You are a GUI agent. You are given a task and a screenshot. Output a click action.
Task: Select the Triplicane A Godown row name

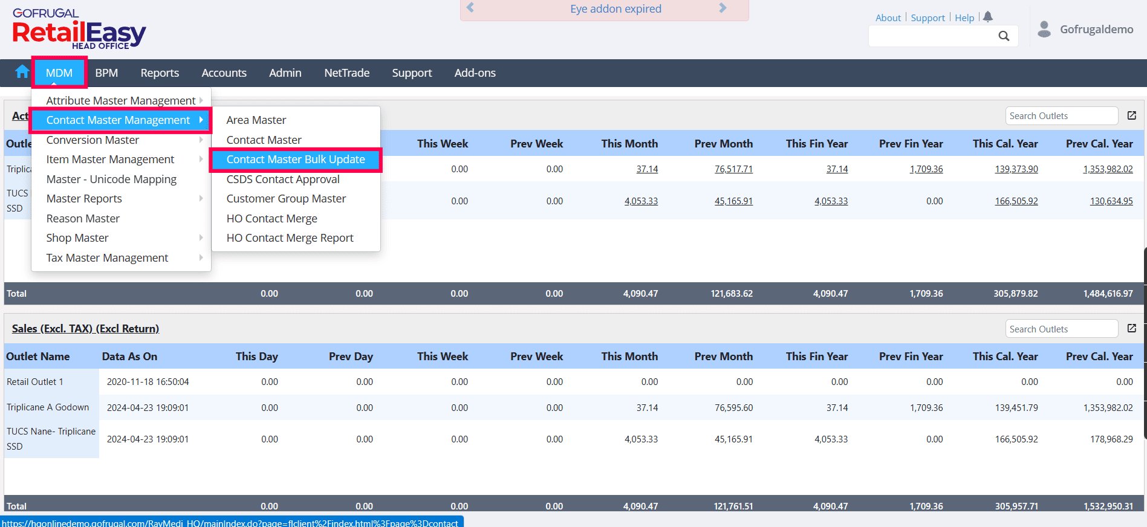48,407
